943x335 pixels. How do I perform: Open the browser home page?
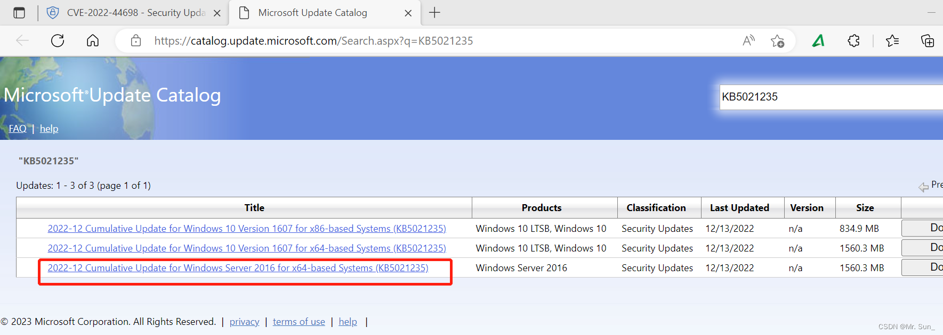point(93,40)
